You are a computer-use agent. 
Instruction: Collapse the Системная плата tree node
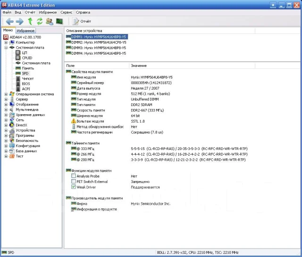(6, 48)
